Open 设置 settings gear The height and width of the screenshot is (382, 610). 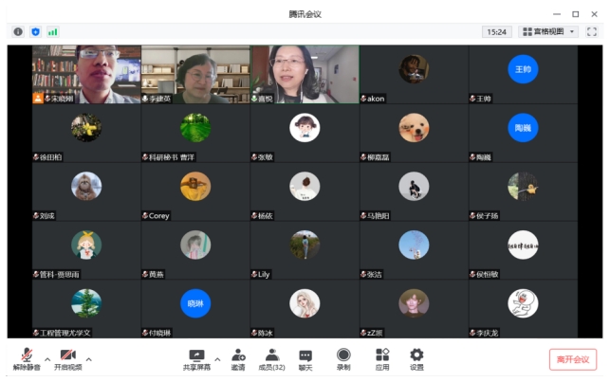click(416, 358)
